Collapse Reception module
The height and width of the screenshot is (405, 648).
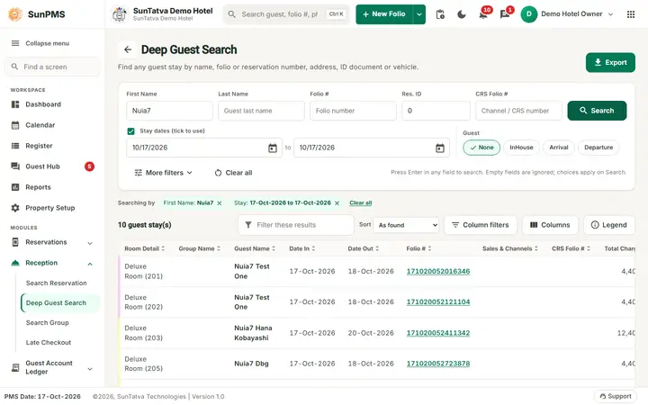[x=52, y=263]
